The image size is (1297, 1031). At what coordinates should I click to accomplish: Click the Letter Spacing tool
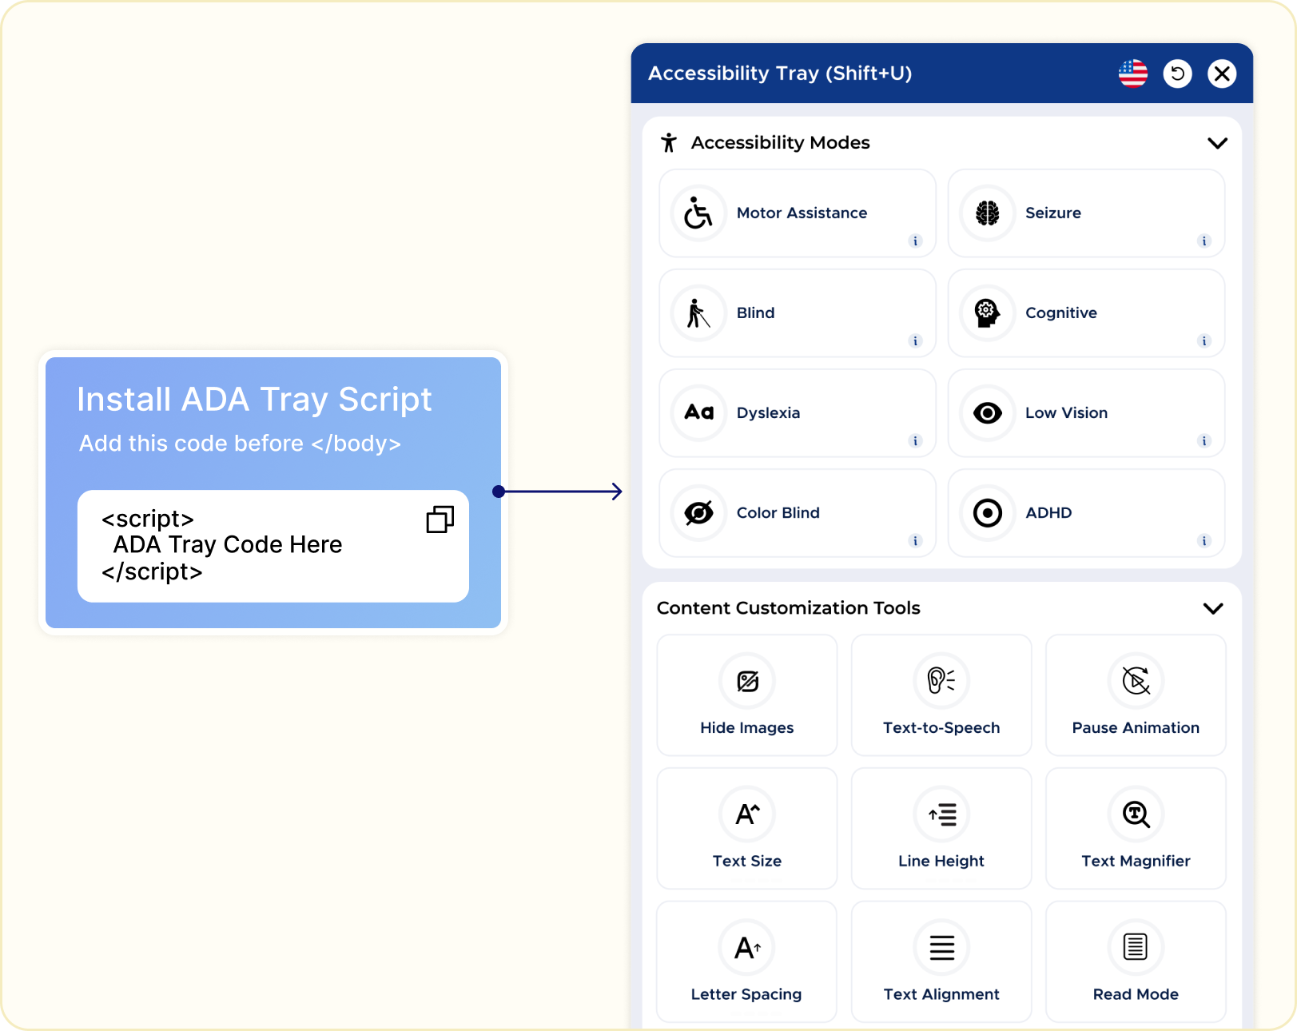pos(747,962)
